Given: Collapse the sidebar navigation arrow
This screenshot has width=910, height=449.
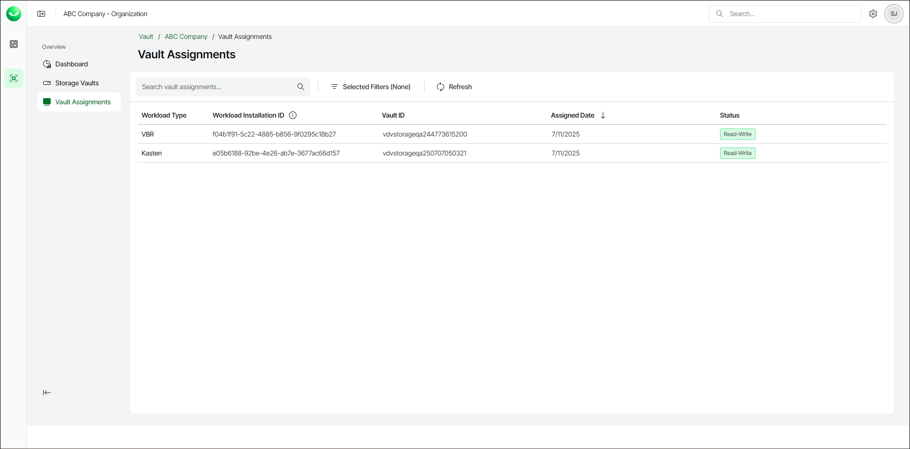Looking at the screenshot, I should pos(46,393).
